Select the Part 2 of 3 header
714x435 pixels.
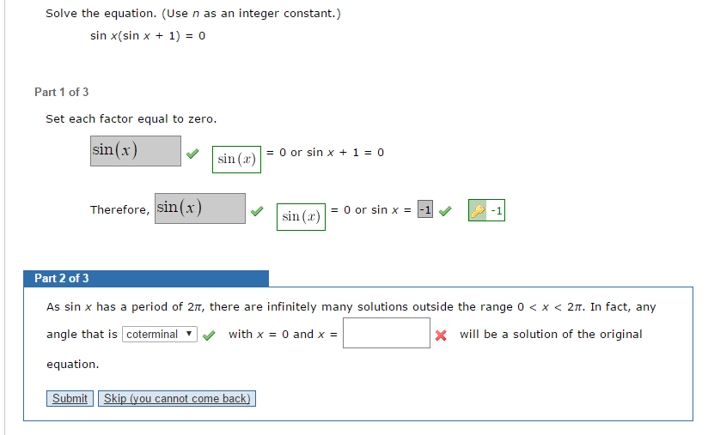[146, 278]
